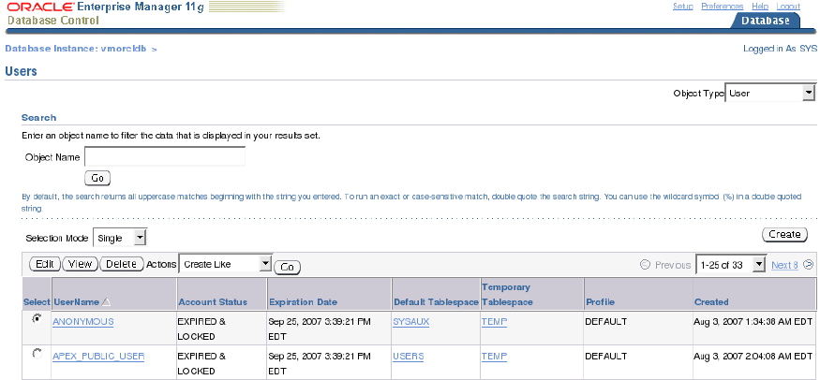Sort by Account Status column header

[213, 301]
